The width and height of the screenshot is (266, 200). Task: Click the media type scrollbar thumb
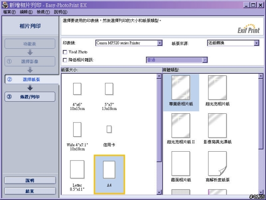[261, 114]
